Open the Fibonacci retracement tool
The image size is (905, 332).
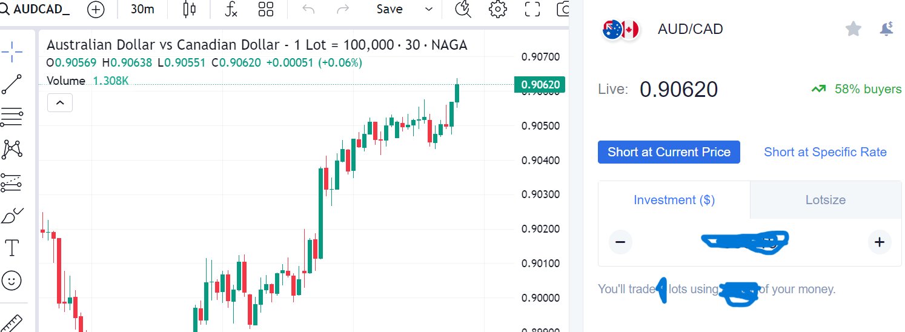pos(12,116)
